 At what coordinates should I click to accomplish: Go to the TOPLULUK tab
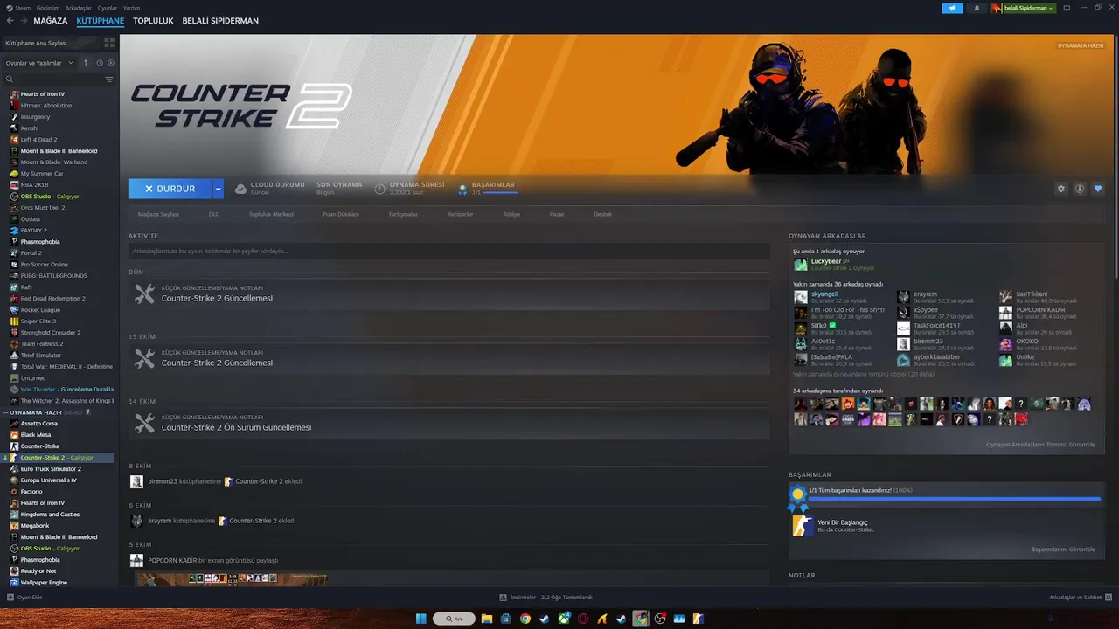coord(153,21)
